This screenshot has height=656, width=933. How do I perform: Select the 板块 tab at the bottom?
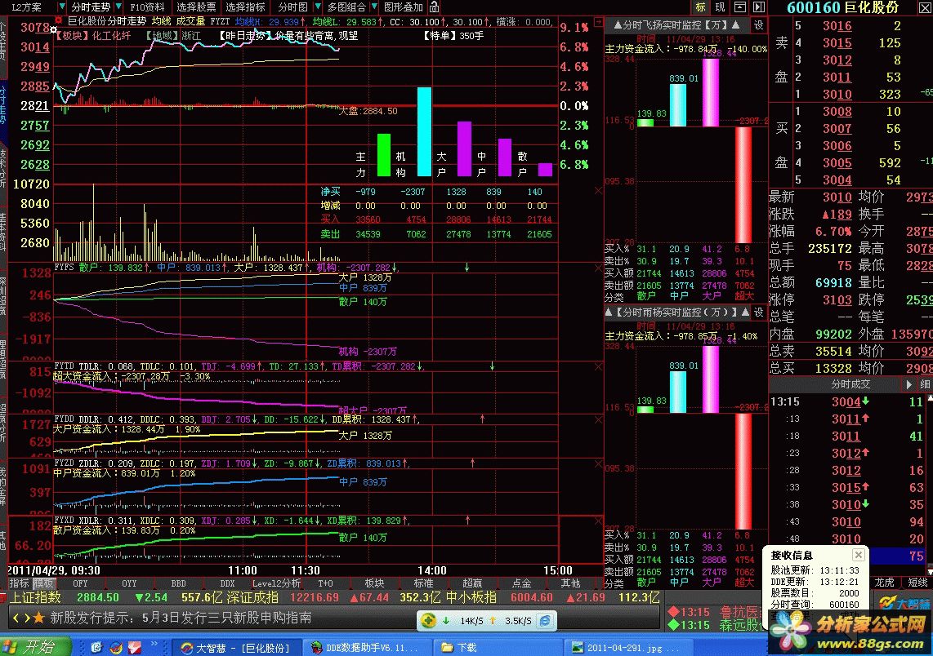coord(374,583)
